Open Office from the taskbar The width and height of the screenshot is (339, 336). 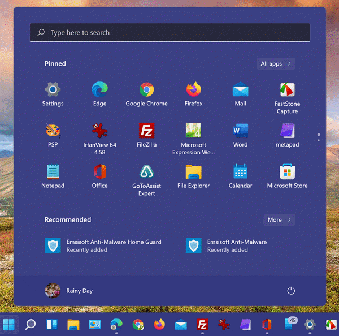click(267, 325)
